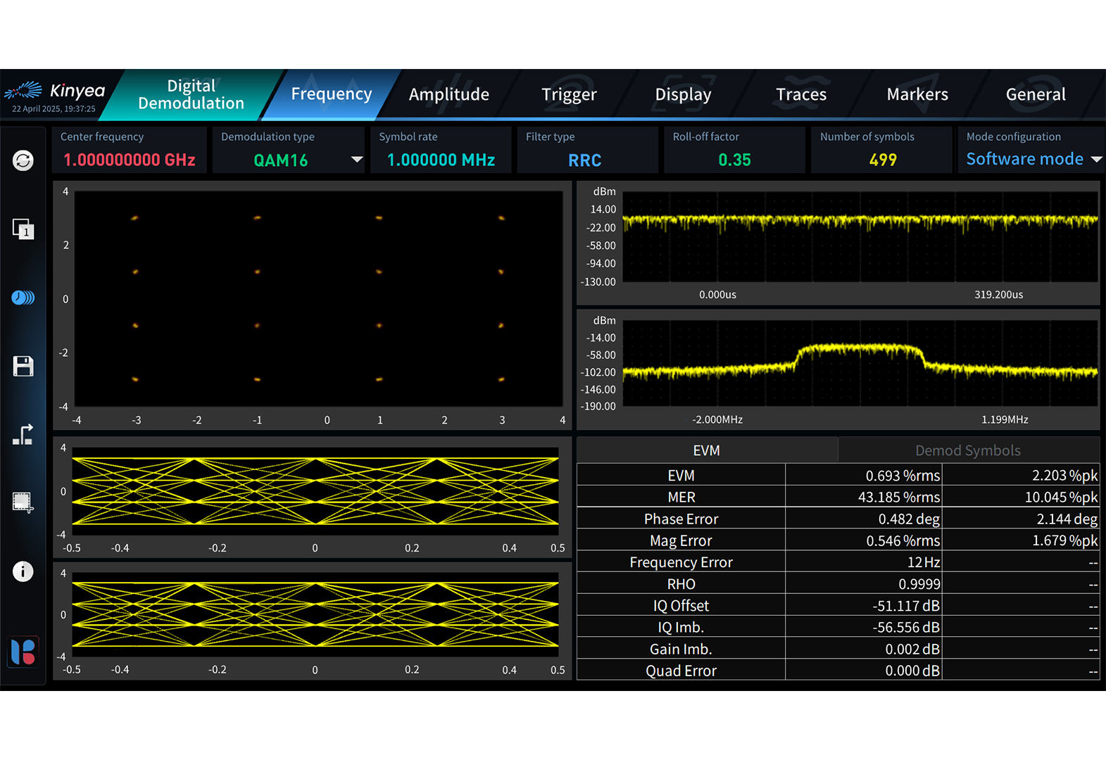1106x760 pixels.
Task: Click the screenshot region capture icon
Action: point(23,502)
